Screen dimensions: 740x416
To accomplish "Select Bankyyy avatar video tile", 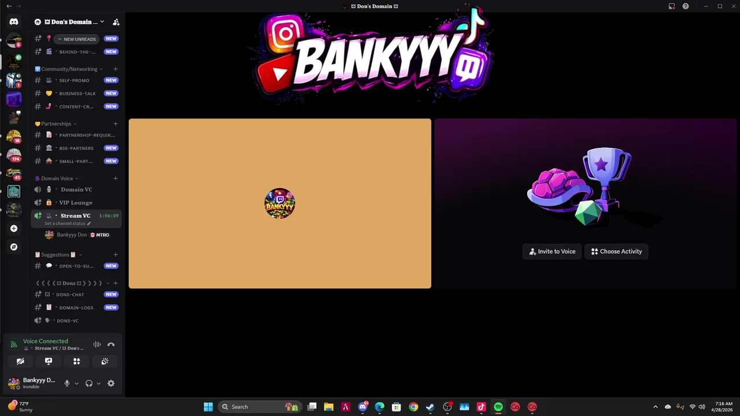I will (x=280, y=203).
